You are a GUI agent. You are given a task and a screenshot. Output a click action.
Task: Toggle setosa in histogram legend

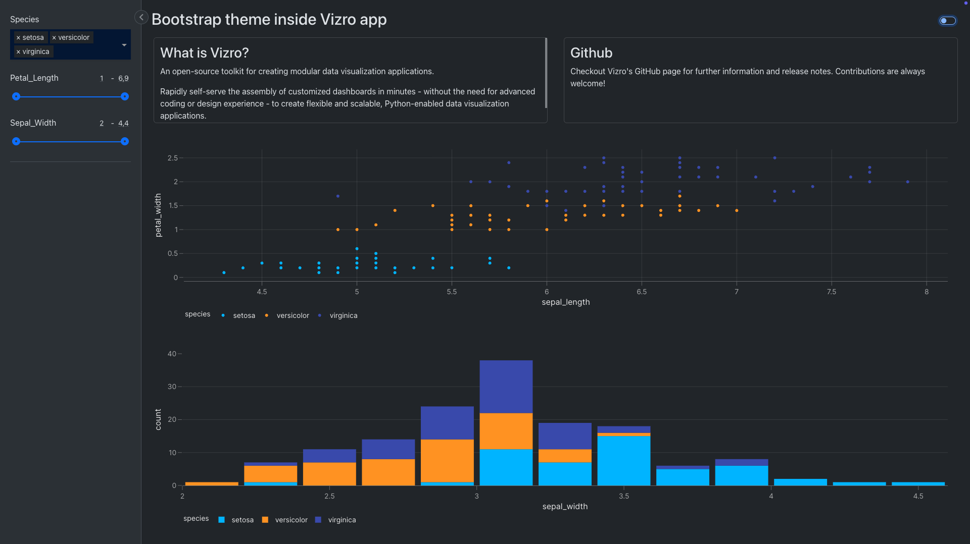(x=242, y=520)
